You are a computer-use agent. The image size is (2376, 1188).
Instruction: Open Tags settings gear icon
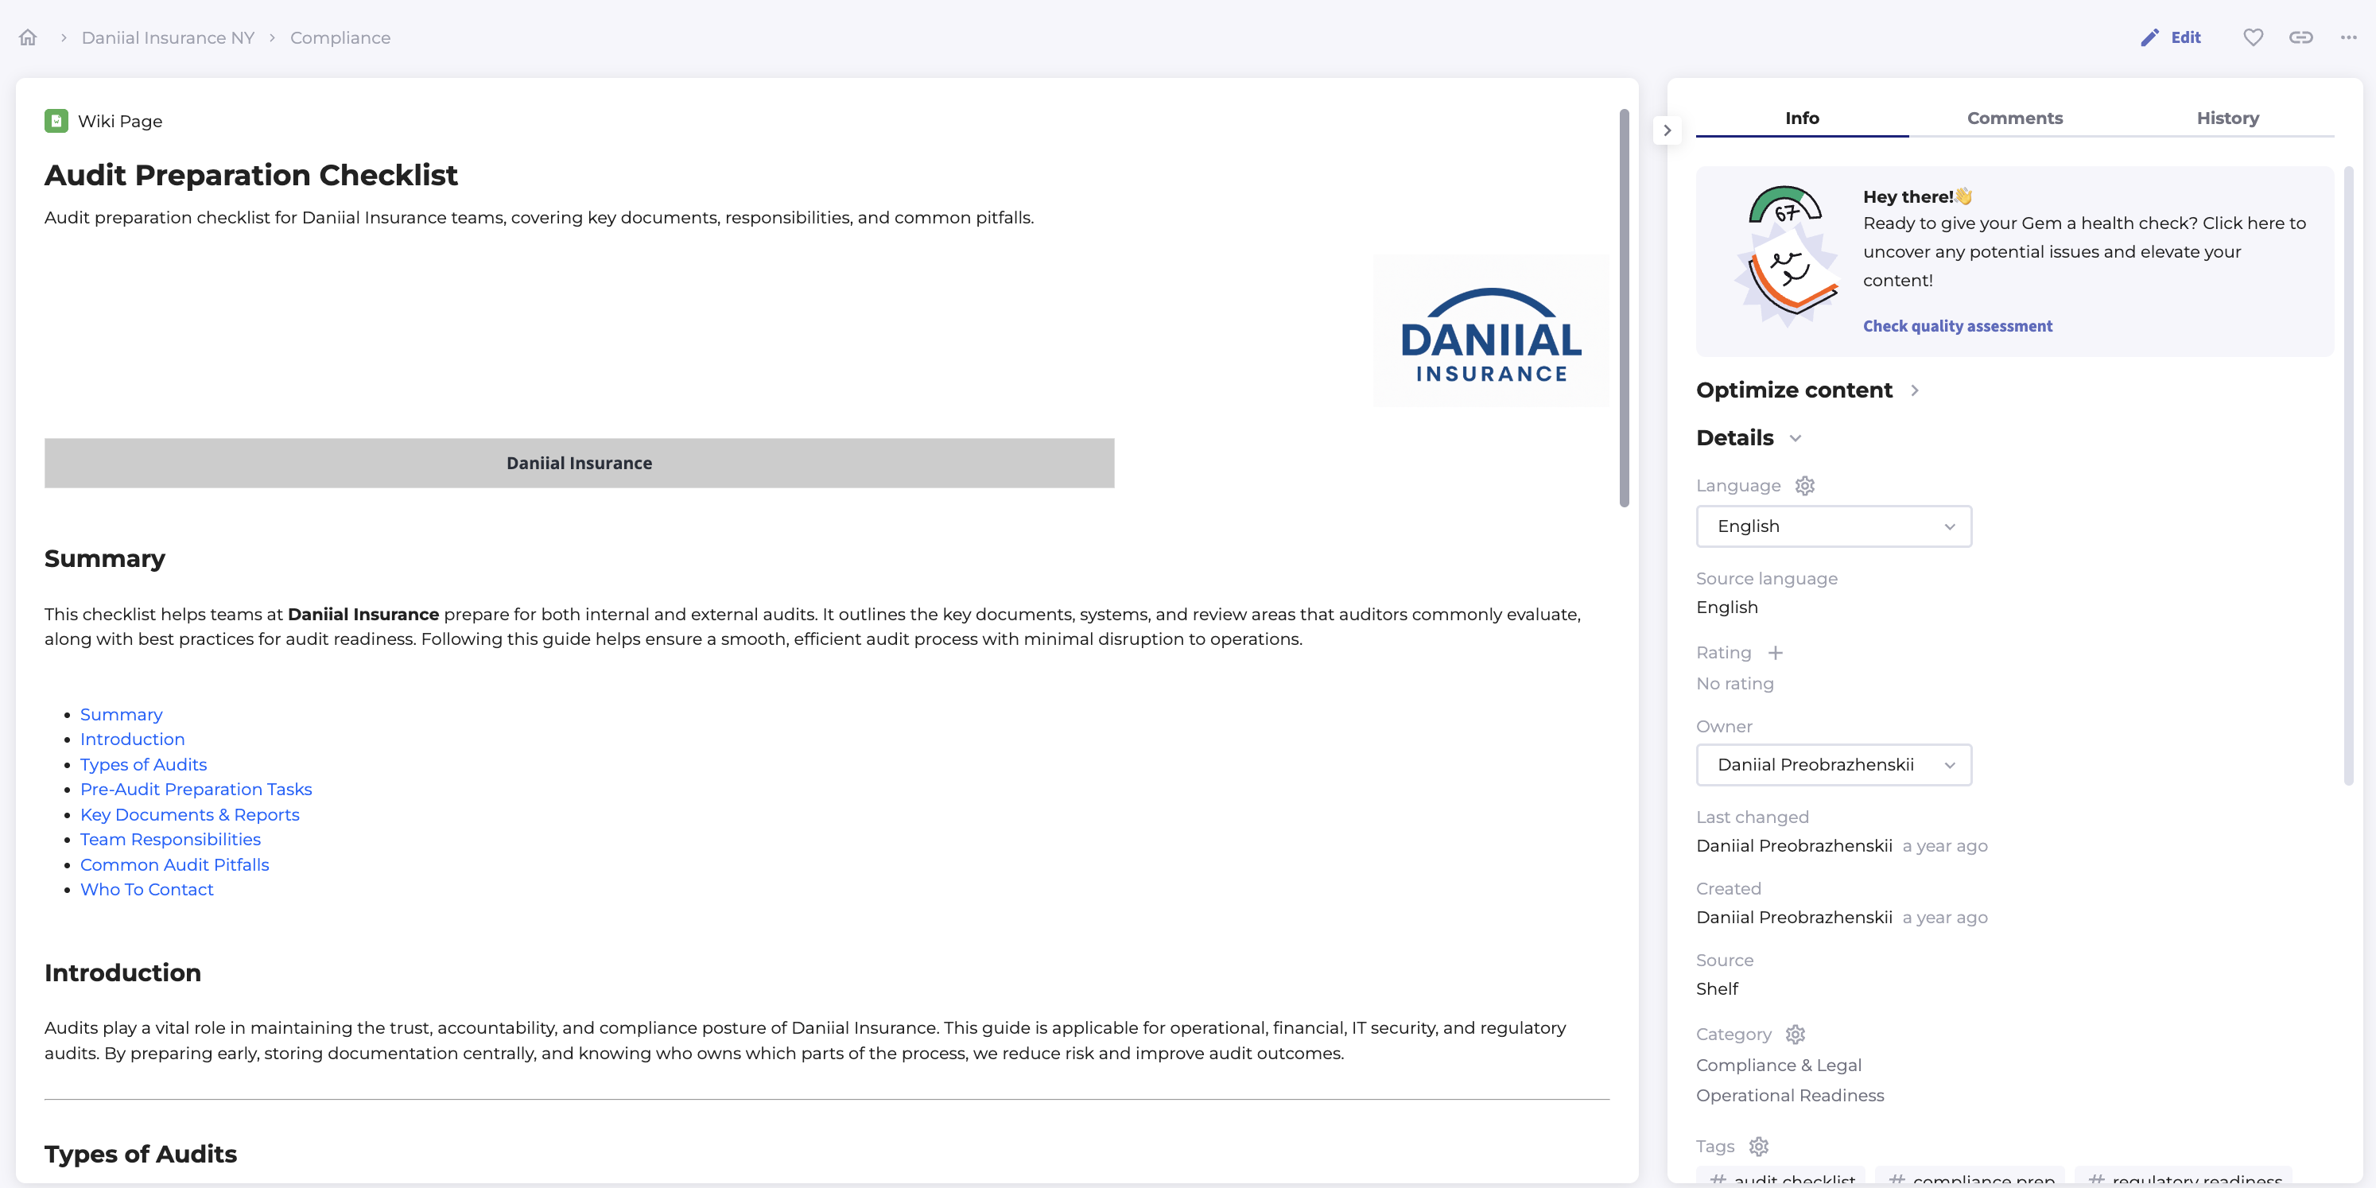point(1758,1146)
